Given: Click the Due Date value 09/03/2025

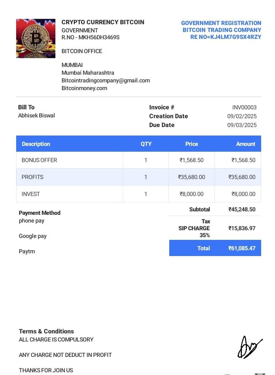Looking at the screenshot, I should coord(242,125).
